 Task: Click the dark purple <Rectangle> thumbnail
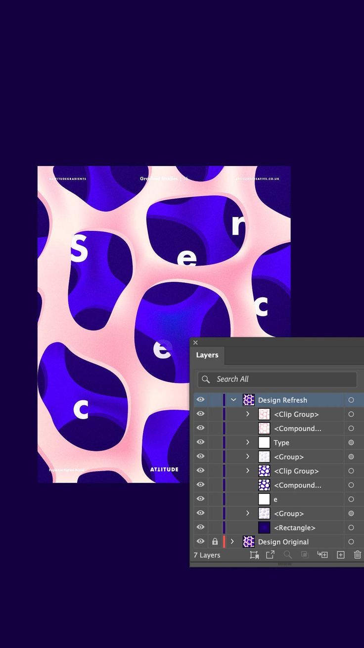[x=264, y=528]
